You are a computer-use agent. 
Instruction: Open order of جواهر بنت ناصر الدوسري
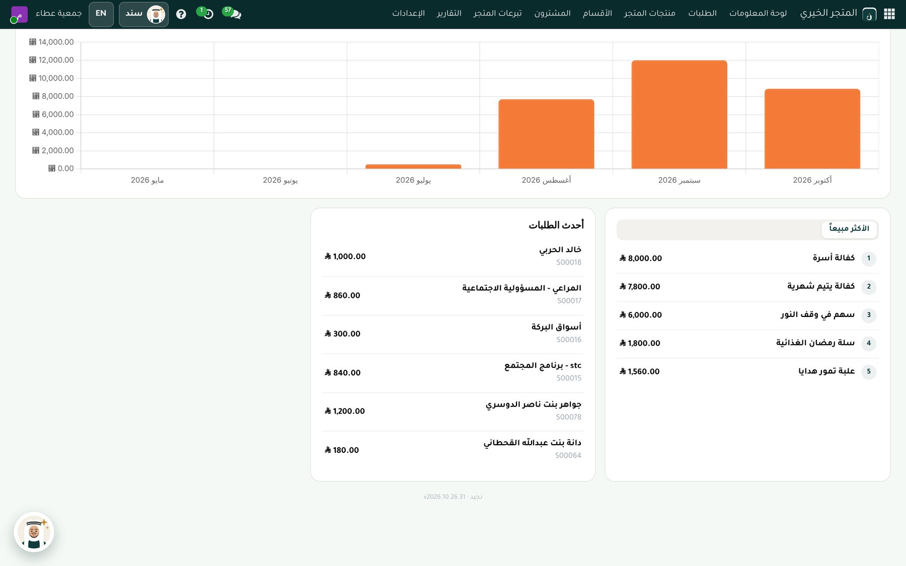(x=453, y=411)
